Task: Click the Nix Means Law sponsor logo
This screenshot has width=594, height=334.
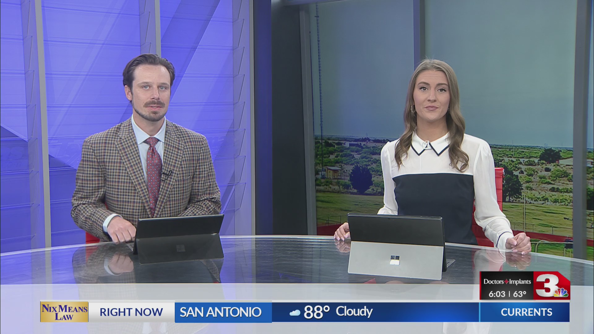Action: (x=64, y=312)
